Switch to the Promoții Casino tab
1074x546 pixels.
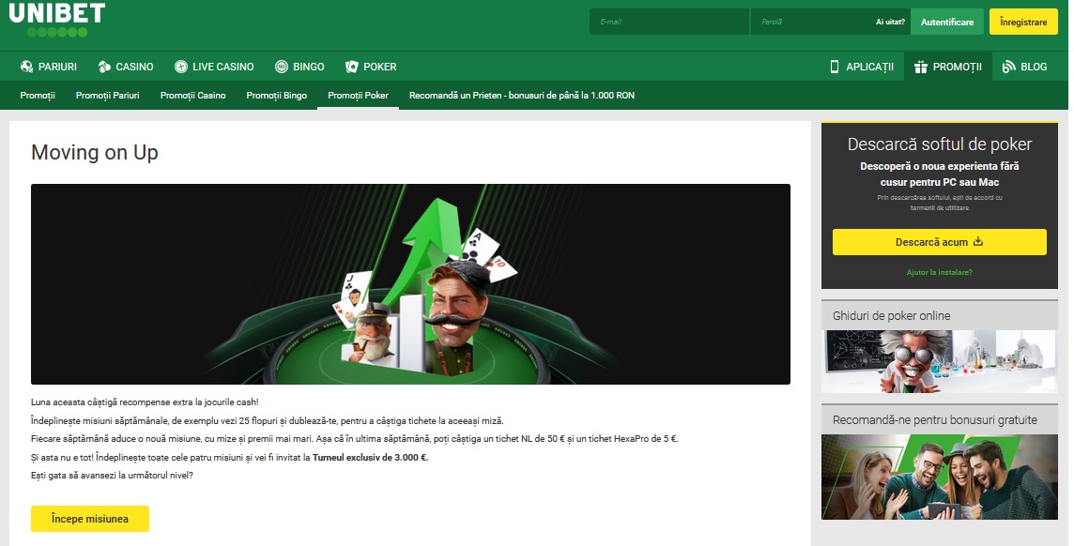[x=193, y=95]
